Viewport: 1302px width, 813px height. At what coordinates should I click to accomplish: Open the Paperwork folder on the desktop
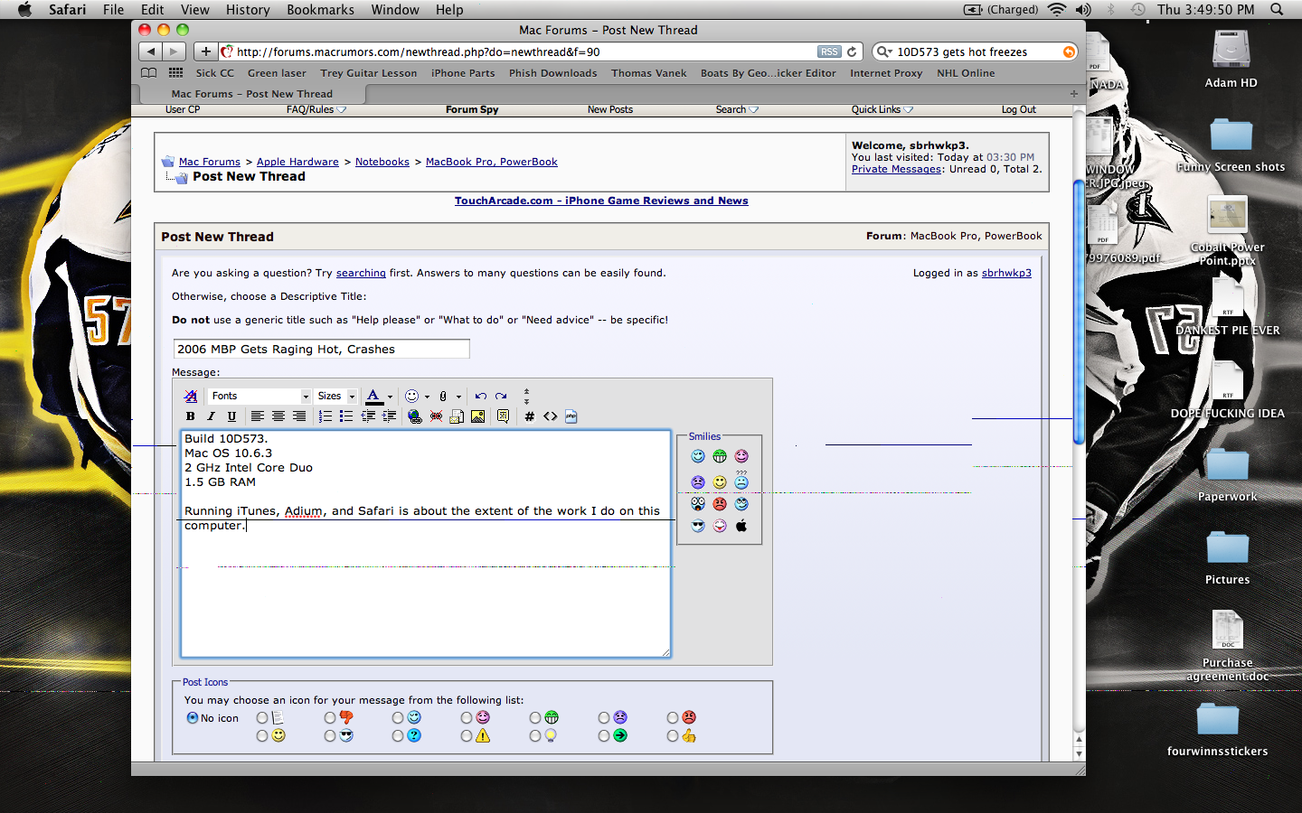pos(1228,475)
